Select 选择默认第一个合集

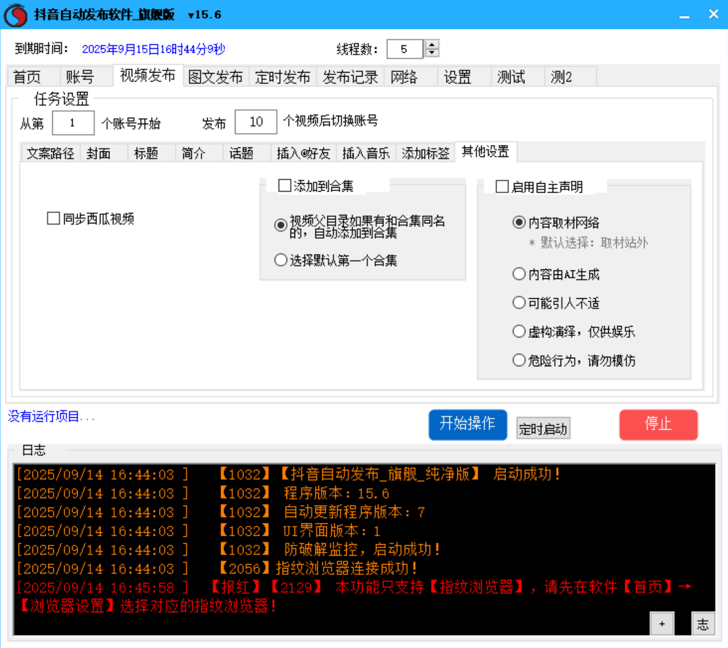280,260
